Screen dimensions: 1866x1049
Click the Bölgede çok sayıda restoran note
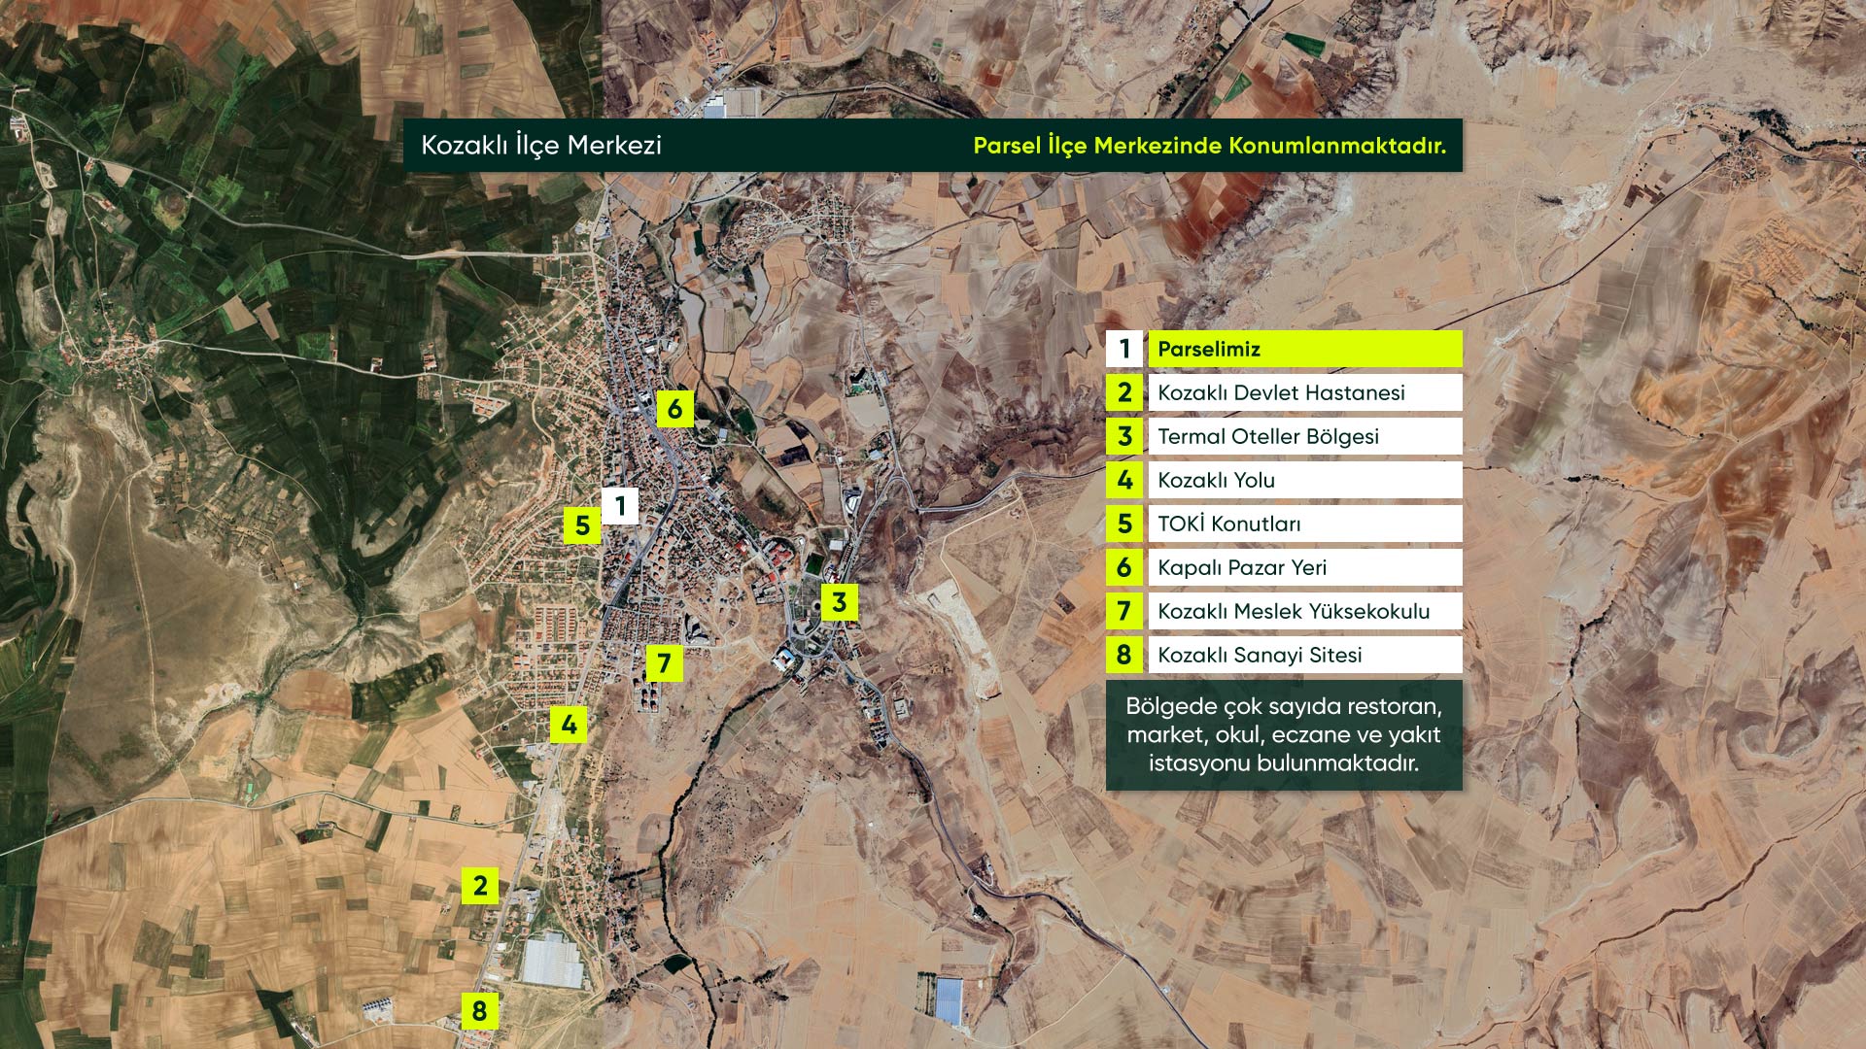(1283, 734)
